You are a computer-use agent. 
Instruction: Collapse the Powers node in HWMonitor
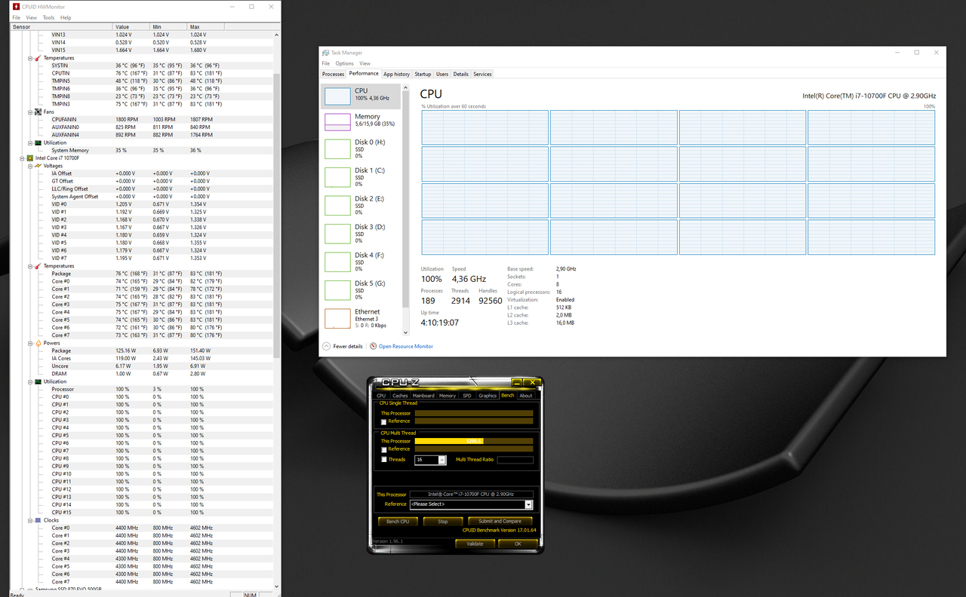[29, 343]
